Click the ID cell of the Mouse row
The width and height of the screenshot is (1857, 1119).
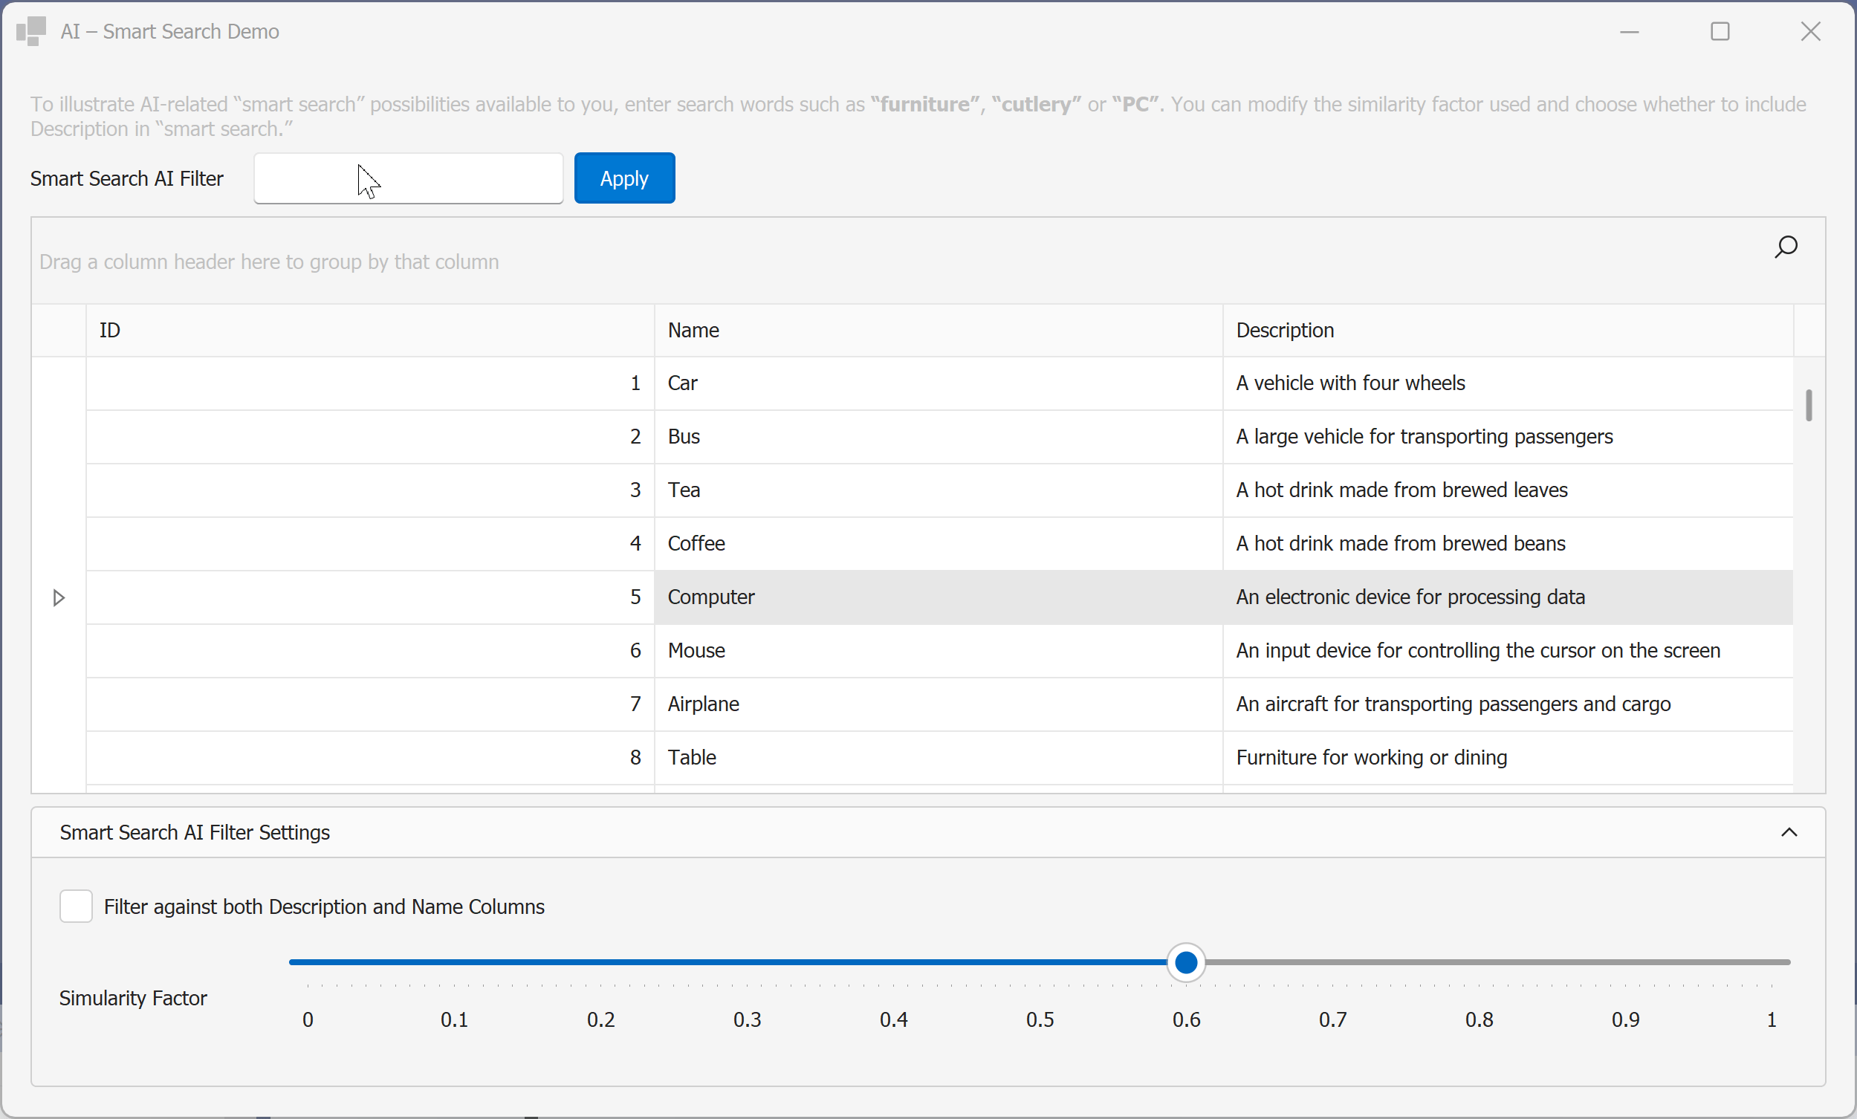click(x=370, y=651)
